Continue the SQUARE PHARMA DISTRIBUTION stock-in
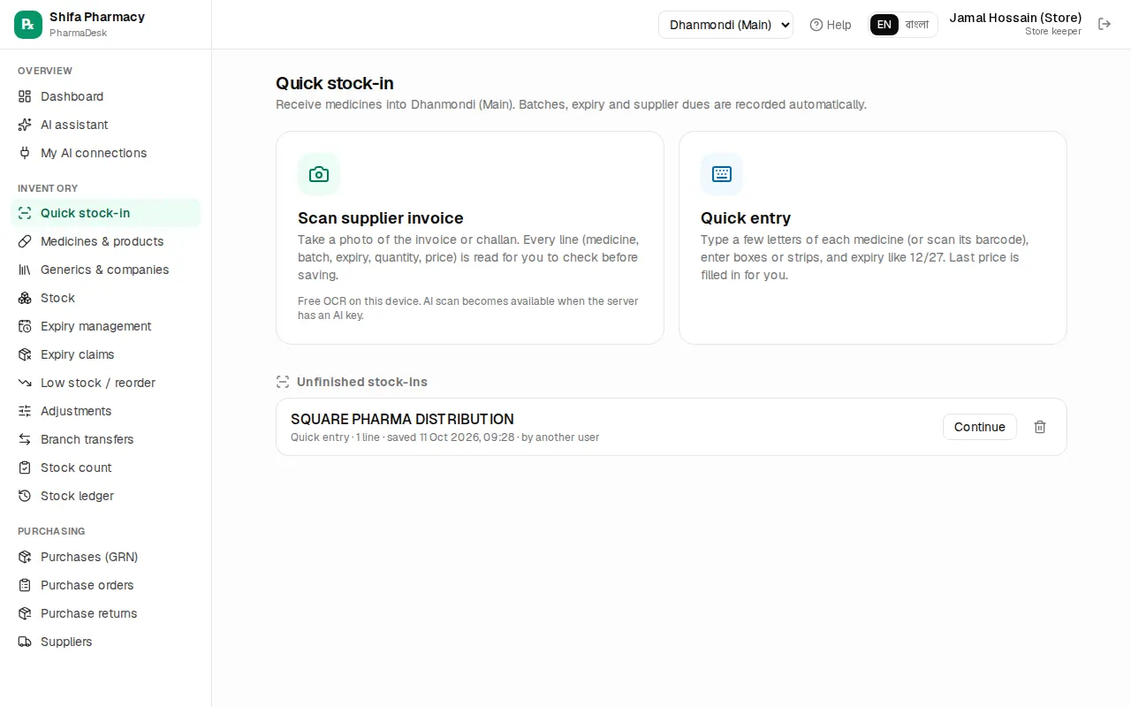This screenshot has width=1131, height=707. click(980, 427)
